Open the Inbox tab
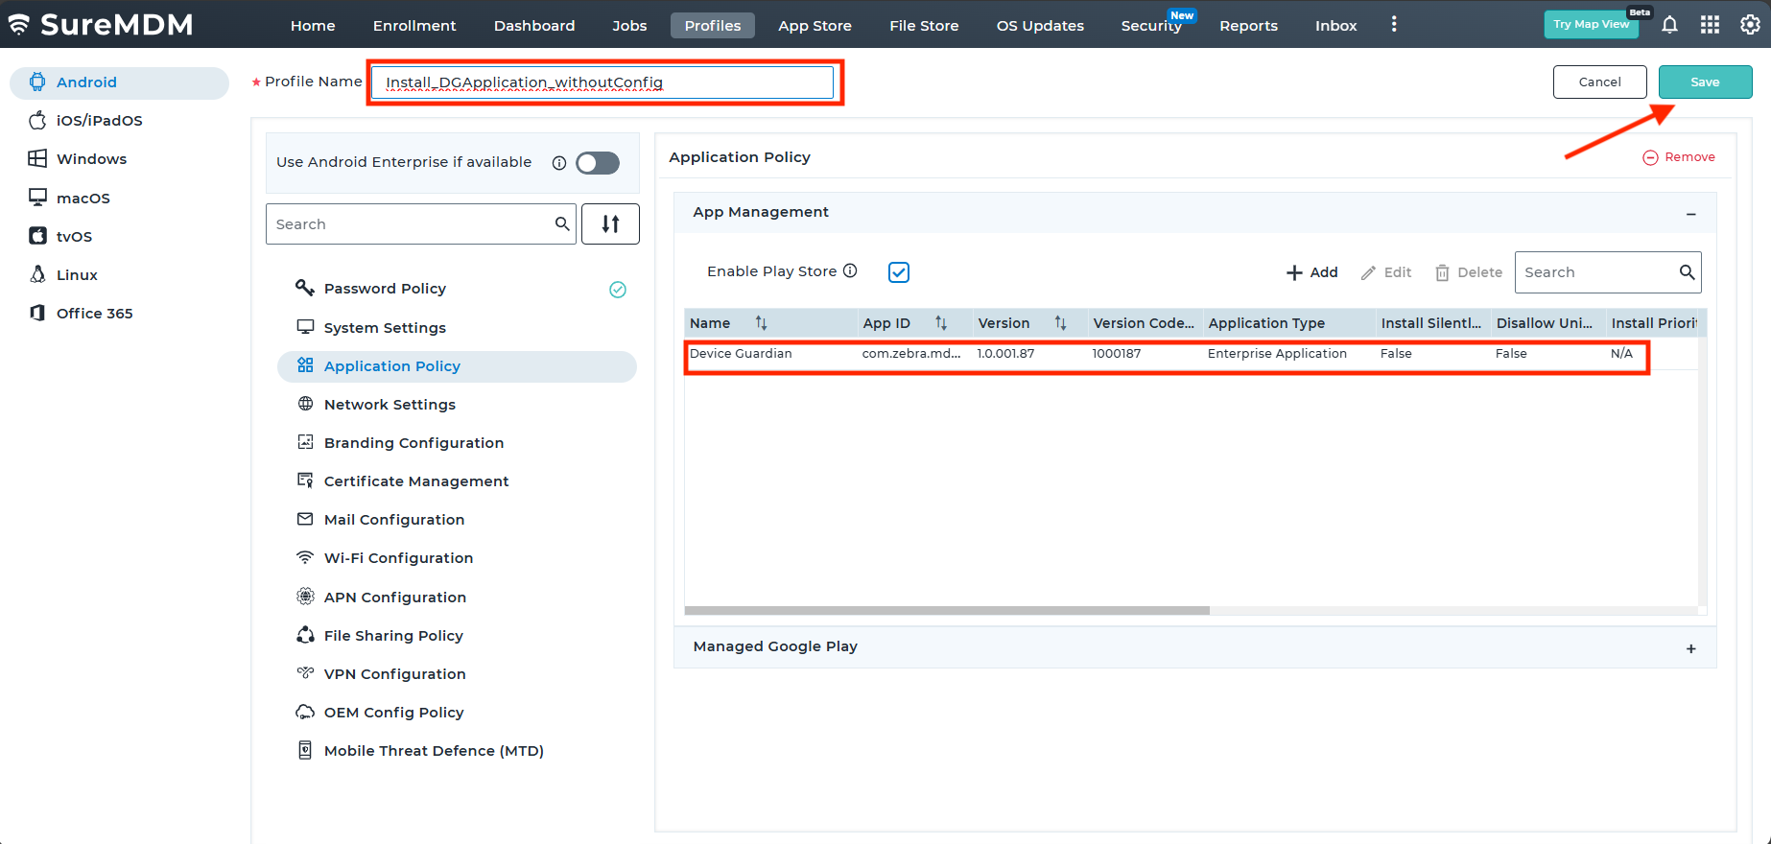The width and height of the screenshot is (1771, 844). [1335, 26]
